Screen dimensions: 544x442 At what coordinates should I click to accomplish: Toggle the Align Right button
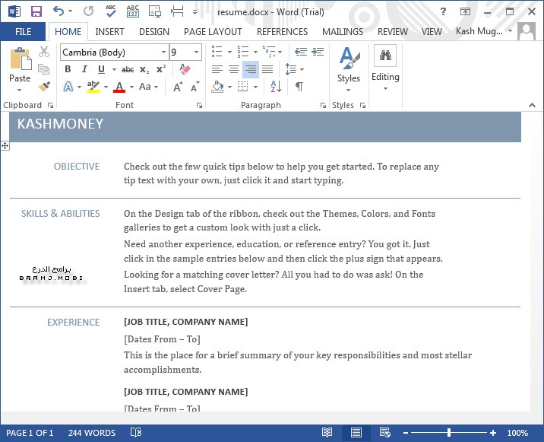coord(251,69)
